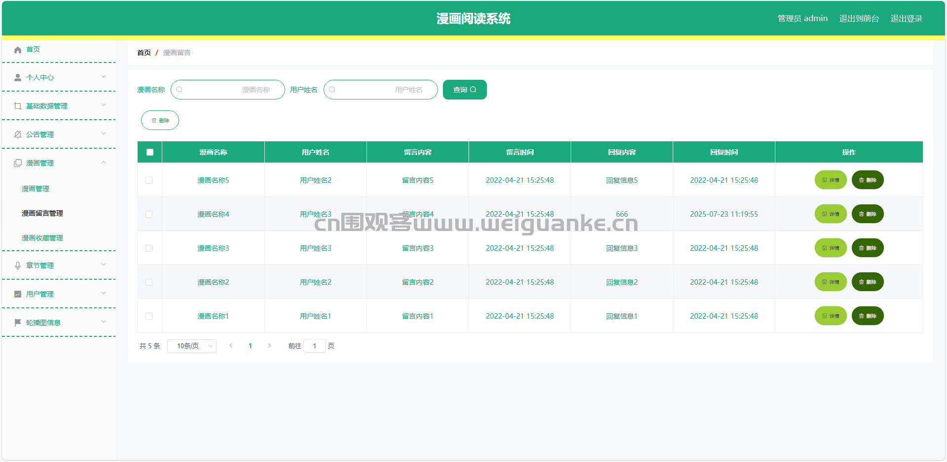Delete the row 漫画名称2
Screen dimensions: 947x462
click(868, 282)
